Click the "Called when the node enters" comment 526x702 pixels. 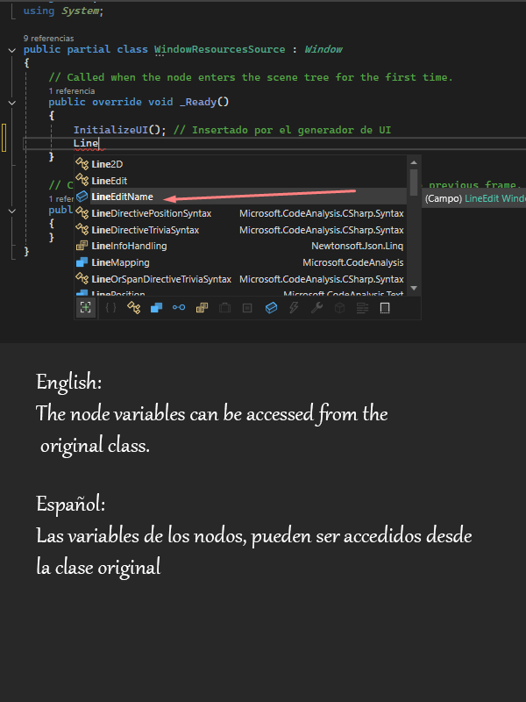click(251, 77)
